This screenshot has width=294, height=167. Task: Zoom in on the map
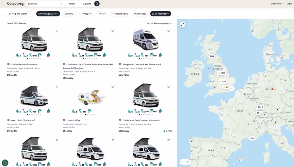point(188,162)
